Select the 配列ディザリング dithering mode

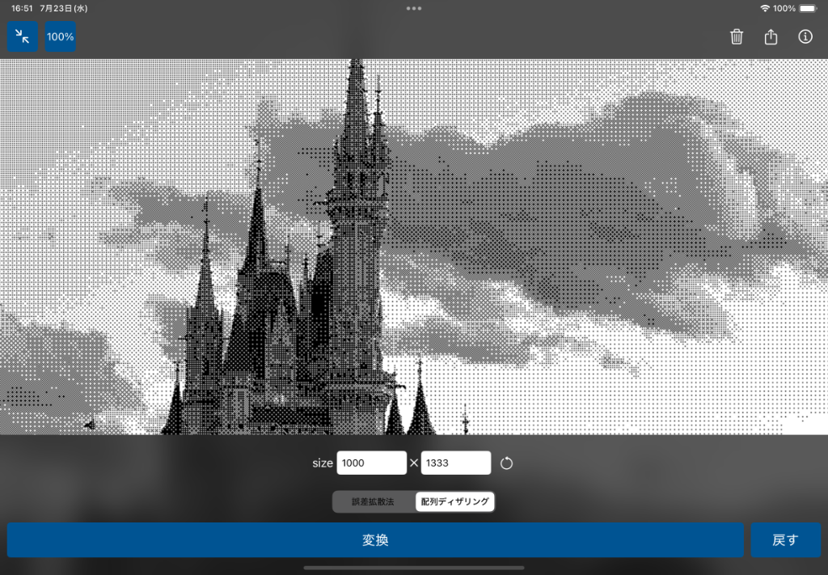click(x=454, y=501)
